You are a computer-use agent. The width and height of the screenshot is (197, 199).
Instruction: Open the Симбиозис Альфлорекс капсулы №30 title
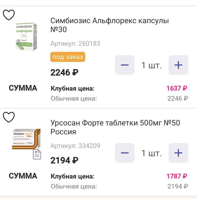pos(110,25)
